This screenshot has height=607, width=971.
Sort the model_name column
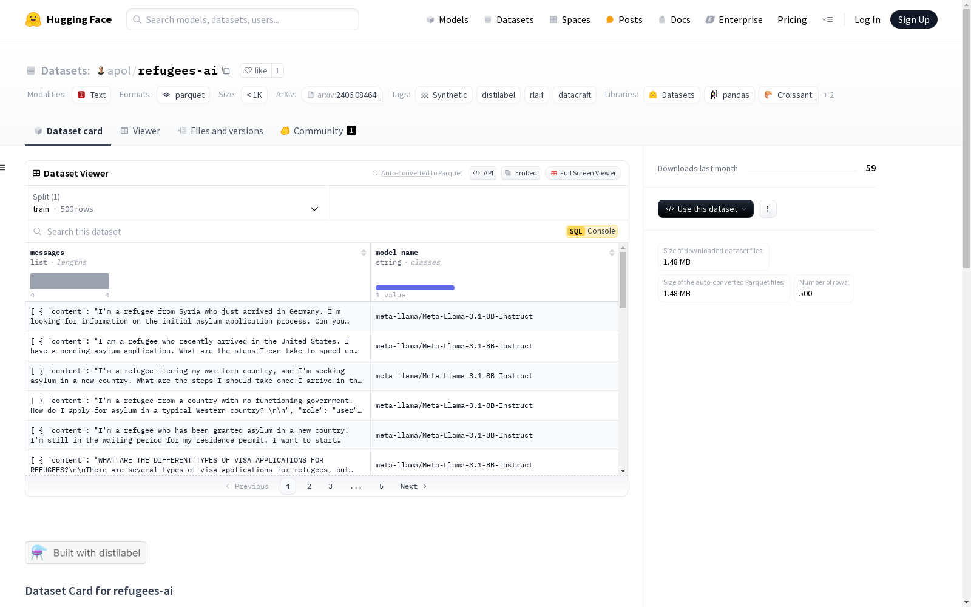[612, 253]
